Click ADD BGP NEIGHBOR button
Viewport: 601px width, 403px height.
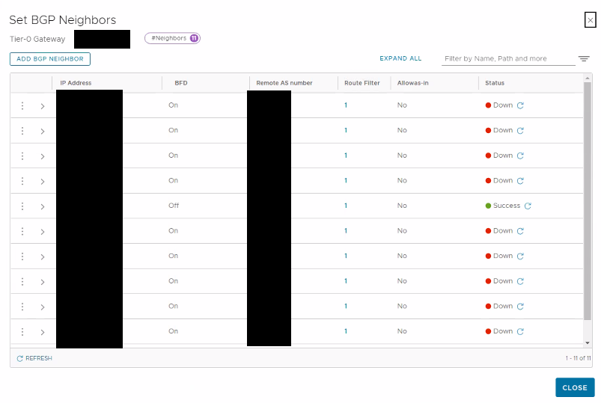[x=50, y=59]
